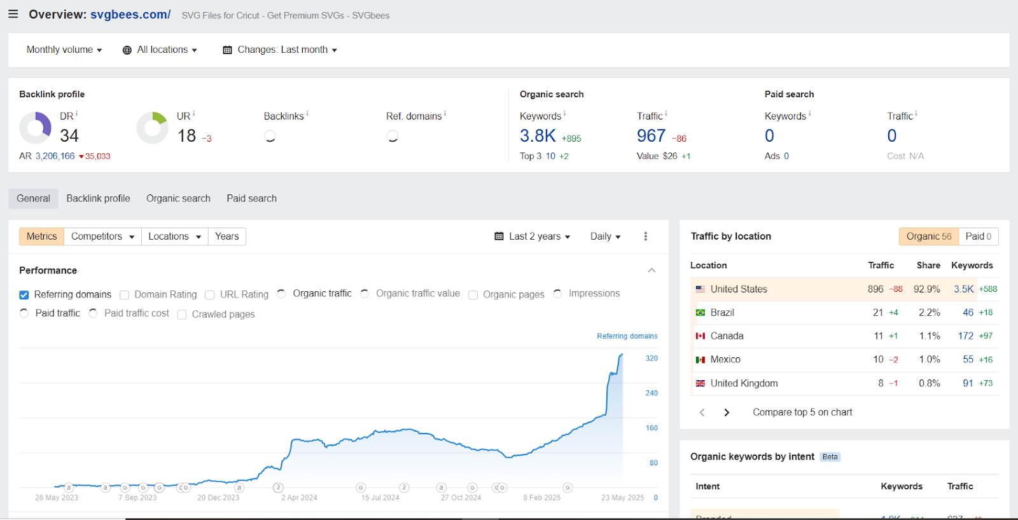Click the globe icon beside All locations
This screenshot has width=1018, height=520.
(127, 50)
